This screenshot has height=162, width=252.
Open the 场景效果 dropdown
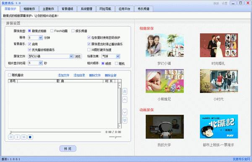tap(118, 56)
